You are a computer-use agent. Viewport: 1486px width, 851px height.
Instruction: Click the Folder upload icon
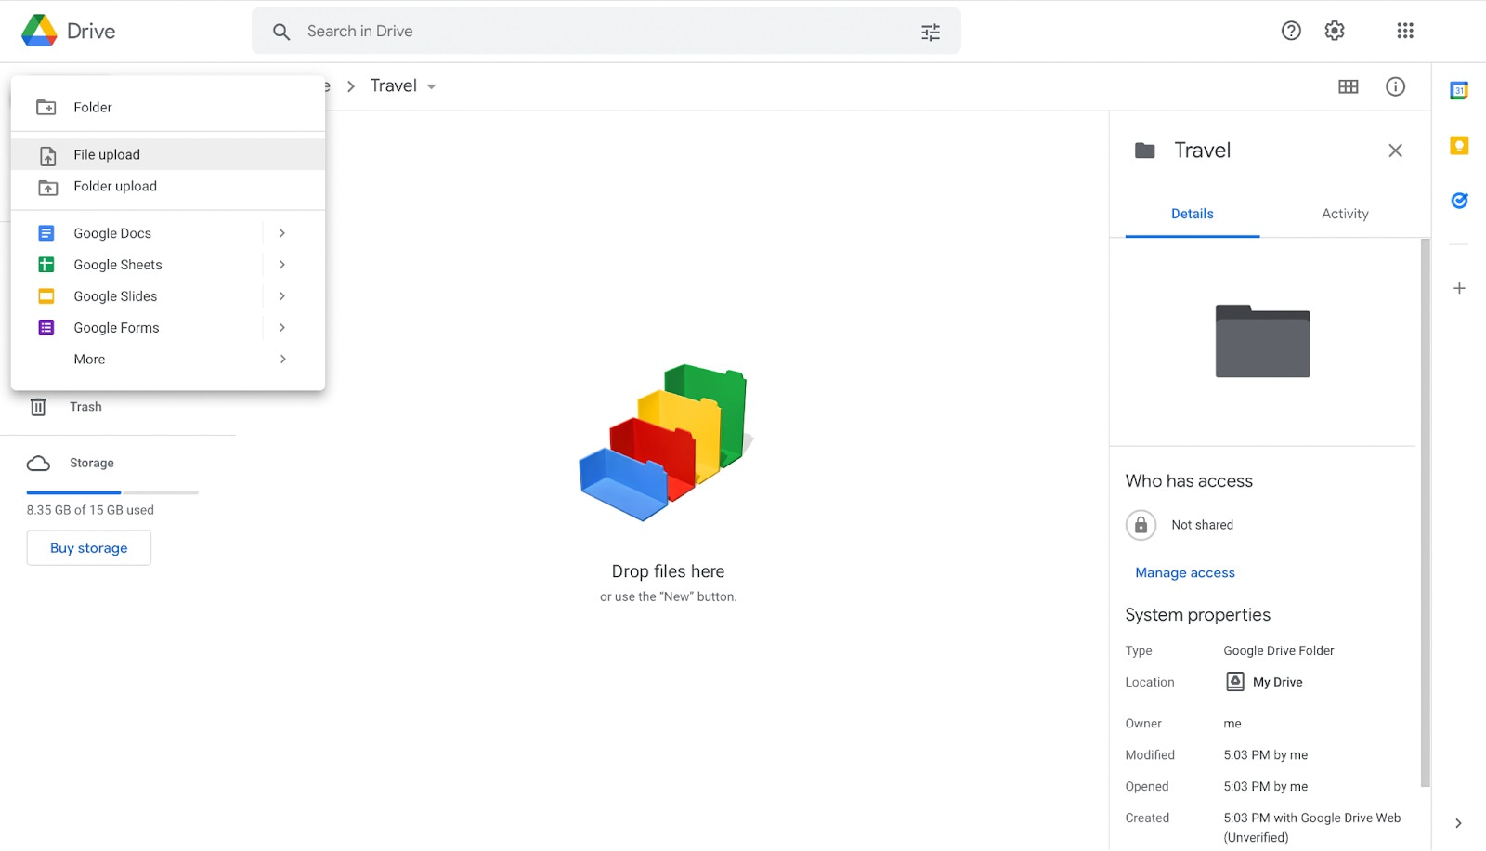click(47, 187)
